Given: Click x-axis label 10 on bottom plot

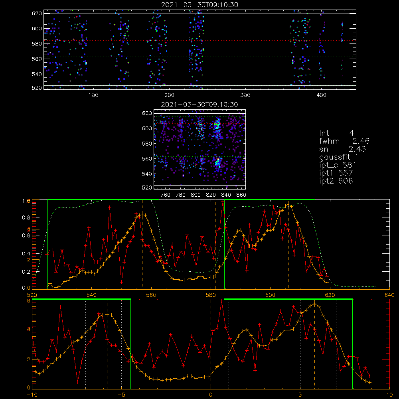Looking at the screenshot, I should [389, 395].
